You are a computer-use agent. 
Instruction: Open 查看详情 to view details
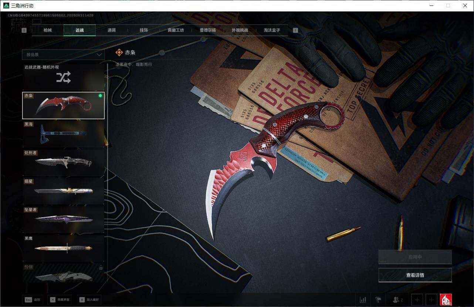pyautogui.click(x=415, y=275)
